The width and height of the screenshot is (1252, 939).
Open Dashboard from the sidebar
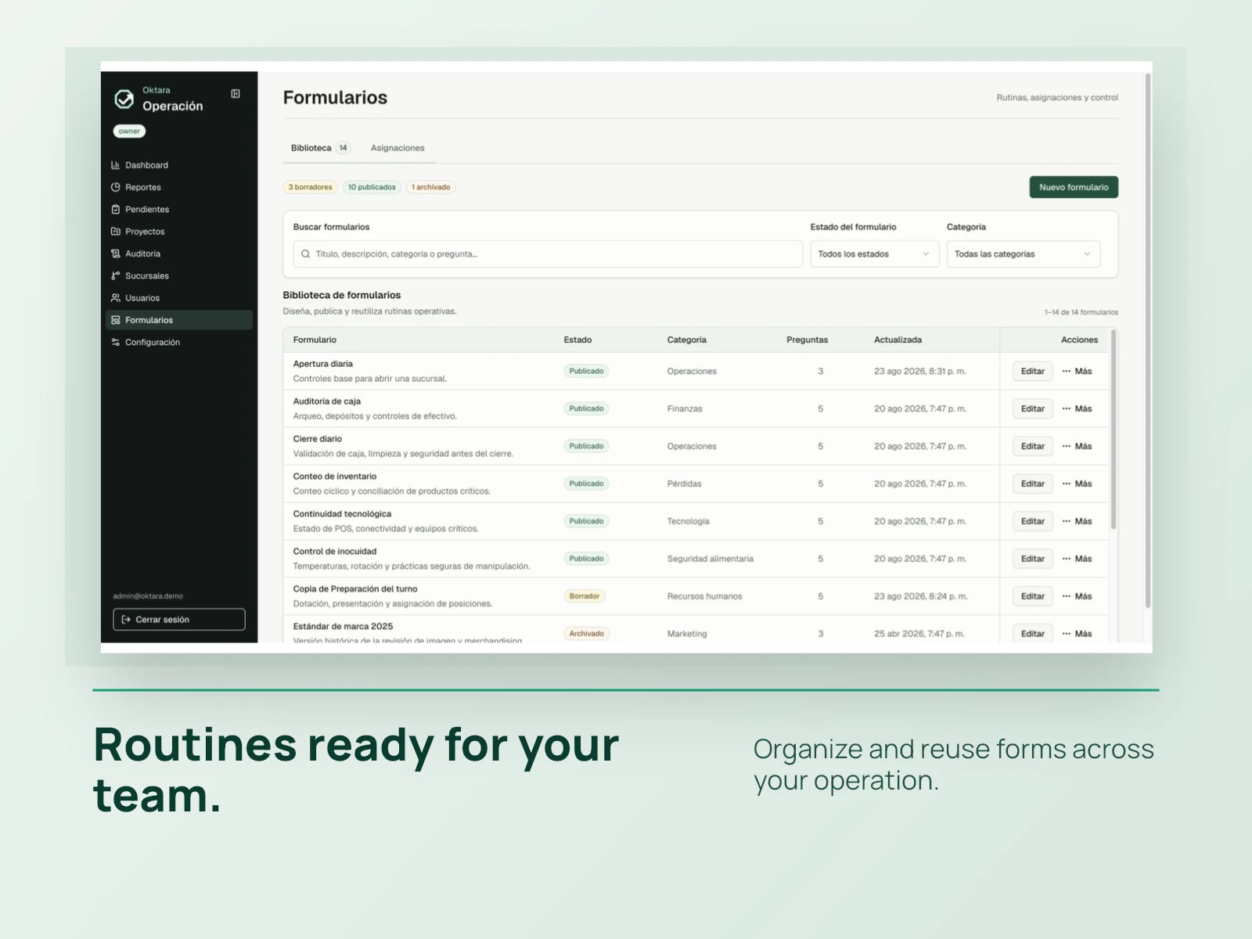coord(179,165)
